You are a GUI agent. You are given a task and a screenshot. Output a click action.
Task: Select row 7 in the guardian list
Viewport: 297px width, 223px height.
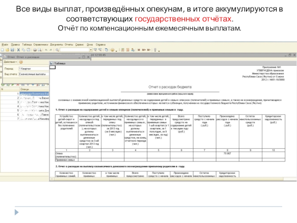[x=25, y=119]
